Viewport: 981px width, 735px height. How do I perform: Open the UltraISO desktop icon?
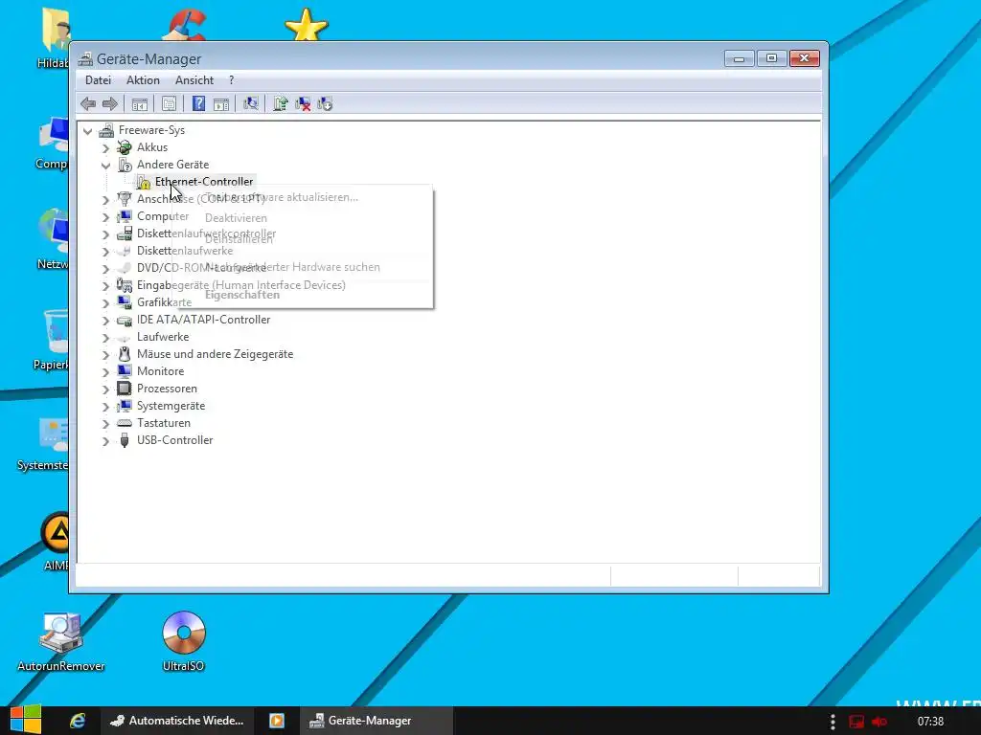click(183, 640)
